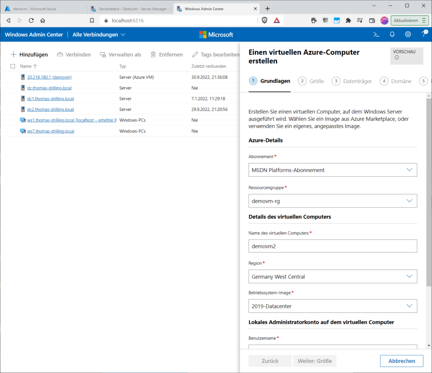Close the Windows Admin Center tab

(x=255, y=9)
